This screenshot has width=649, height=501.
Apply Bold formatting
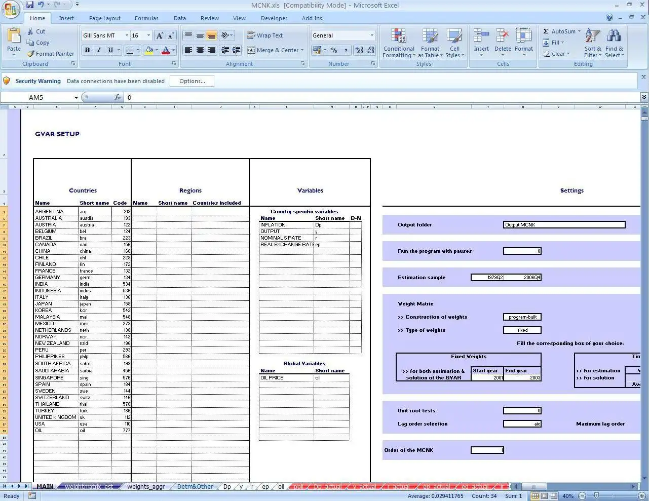(87, 50)
